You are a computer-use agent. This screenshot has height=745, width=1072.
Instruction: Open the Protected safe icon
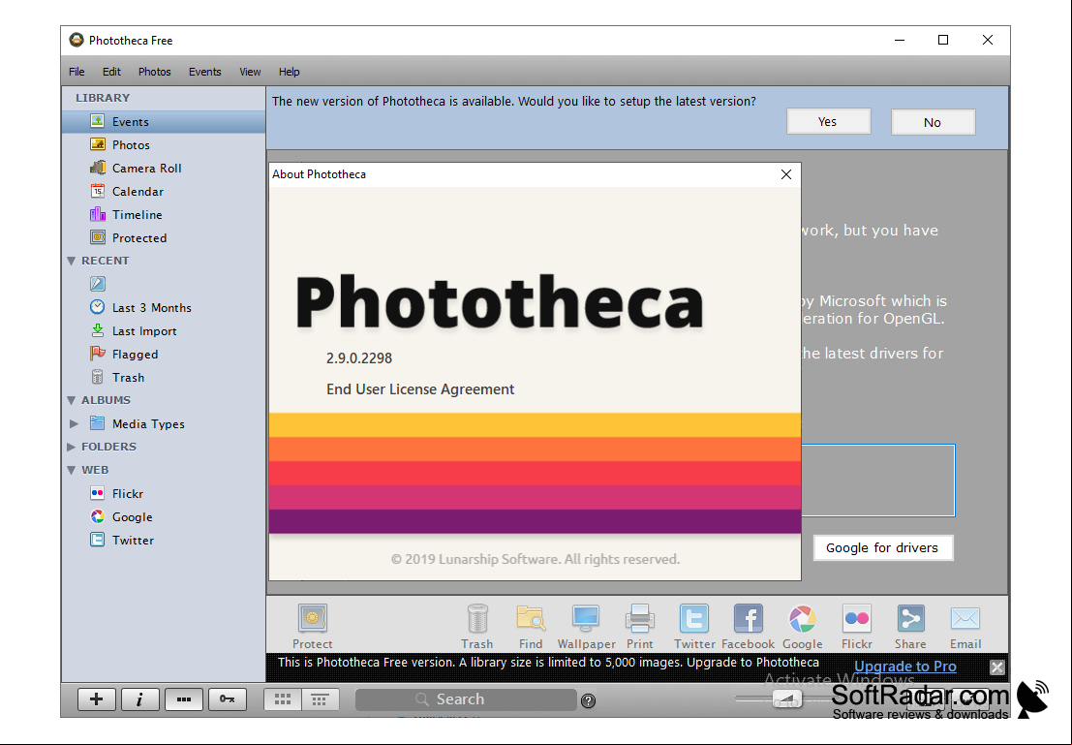98,237
